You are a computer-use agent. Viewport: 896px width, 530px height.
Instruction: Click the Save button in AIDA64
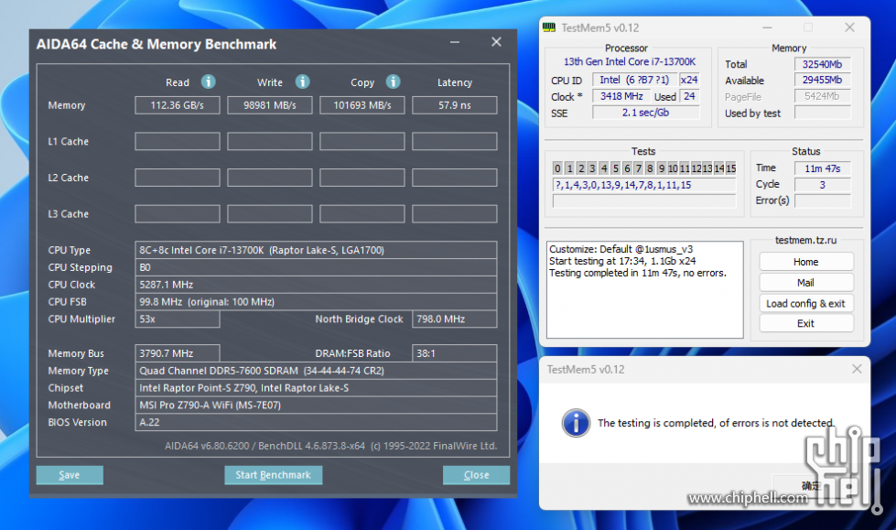pos(70,475)
